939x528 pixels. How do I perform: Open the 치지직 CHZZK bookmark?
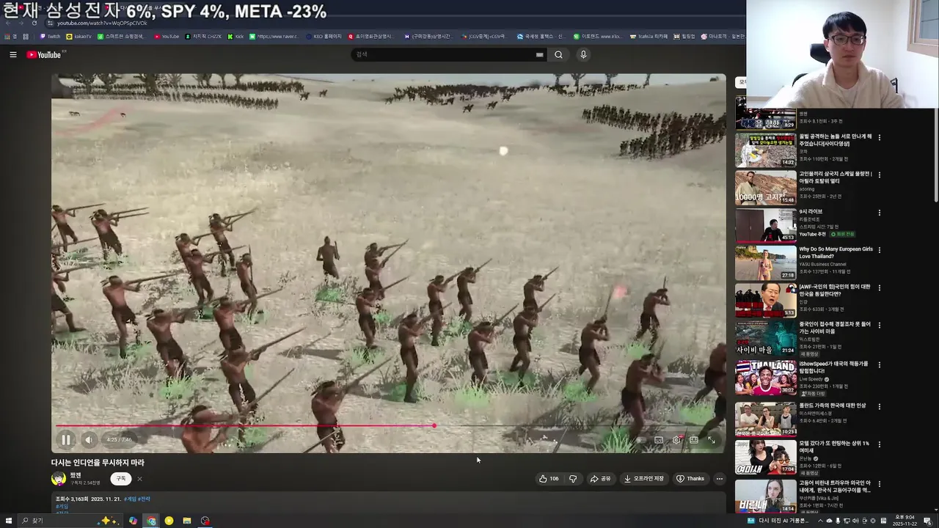(x=203, y=36)
